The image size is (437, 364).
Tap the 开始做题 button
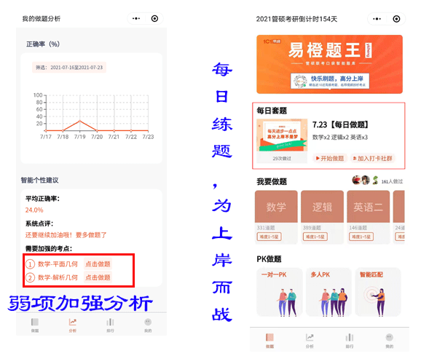point(330,159)
